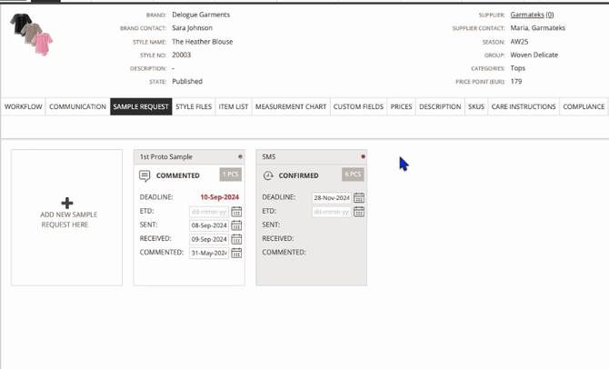Click the COMMENTED status label
This screenshot has width=609, height=369.
tap(178, 175)
